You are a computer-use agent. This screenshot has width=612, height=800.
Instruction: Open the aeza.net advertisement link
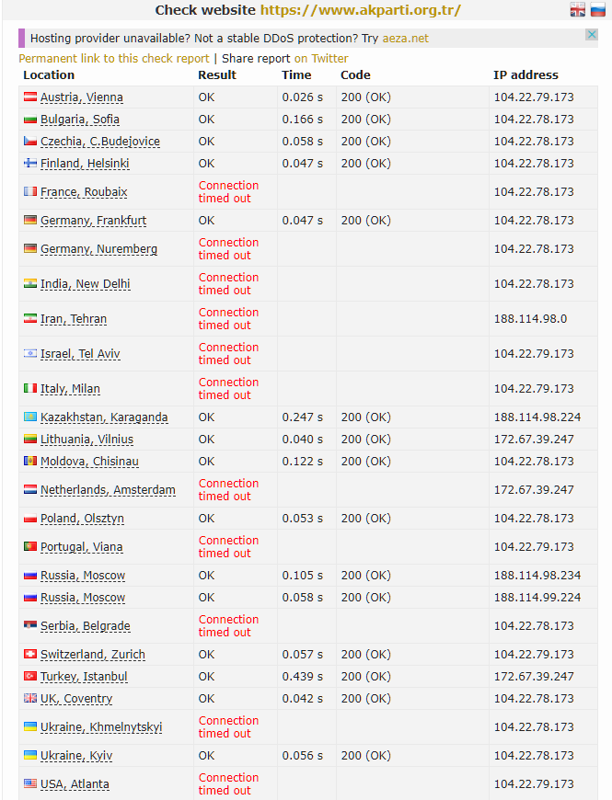tap(405, 39)
